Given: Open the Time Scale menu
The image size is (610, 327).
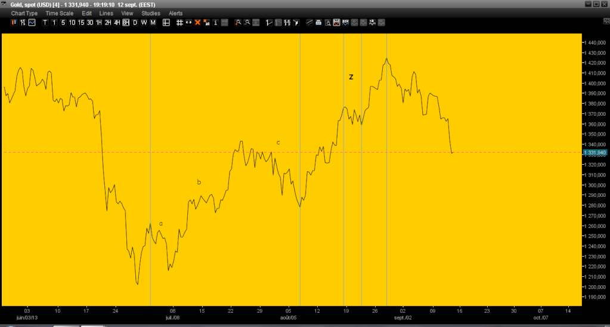Looking at the screenshot, I should click(59, 13).
